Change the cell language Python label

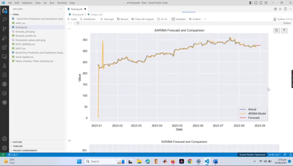[287, 23]
